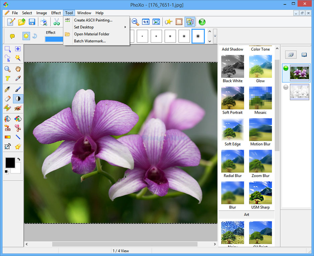Viewport: 314px width, 256px height.
Task: Toggle the sun brighten mode button
Action: 26,36
